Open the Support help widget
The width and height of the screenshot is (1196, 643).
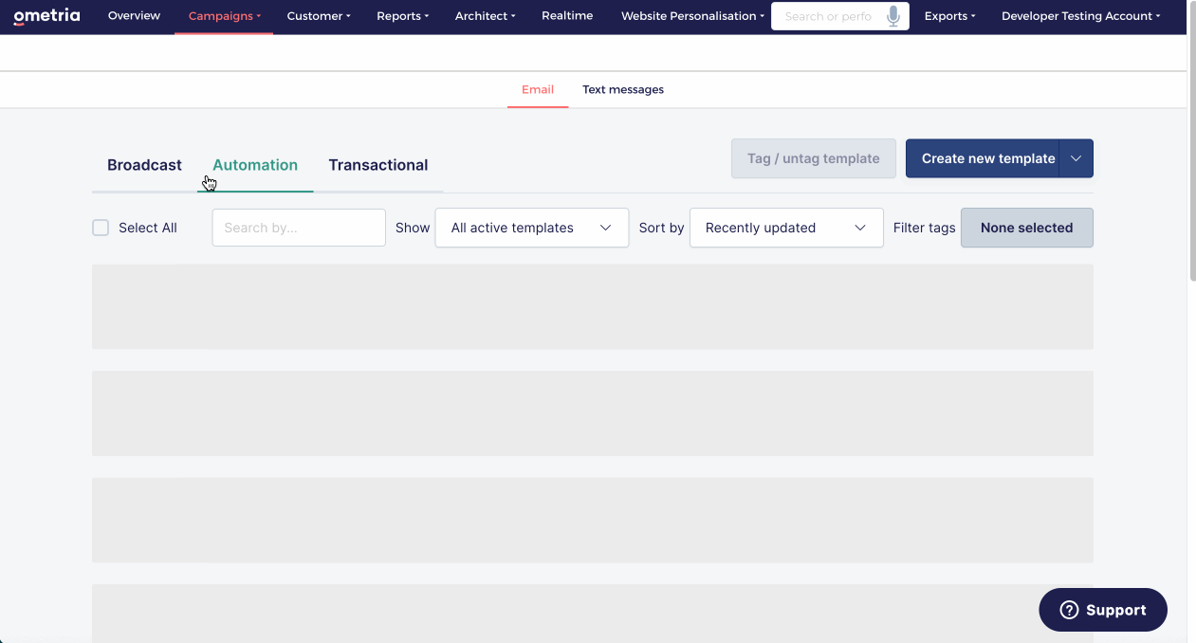tap(1103, 610)
